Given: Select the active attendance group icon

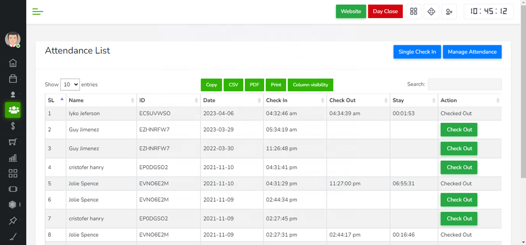Looking at the screenshot, I should (13, 110).
